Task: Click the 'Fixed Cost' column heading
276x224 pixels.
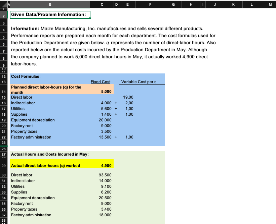Action: pos(101,82)
